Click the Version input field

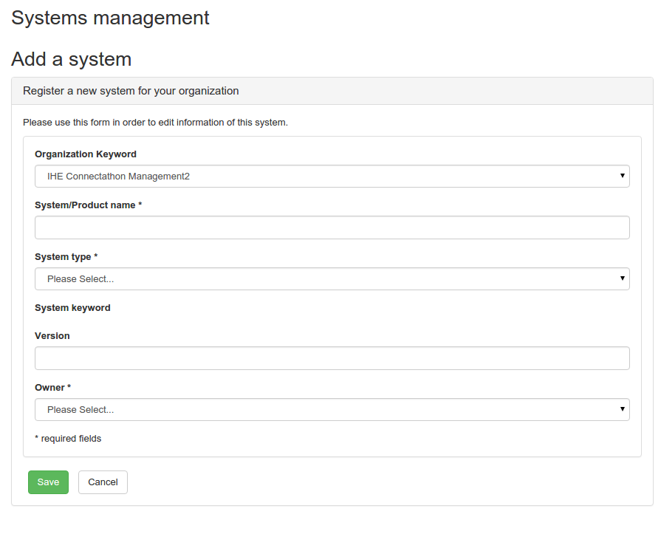pos(332,357)
